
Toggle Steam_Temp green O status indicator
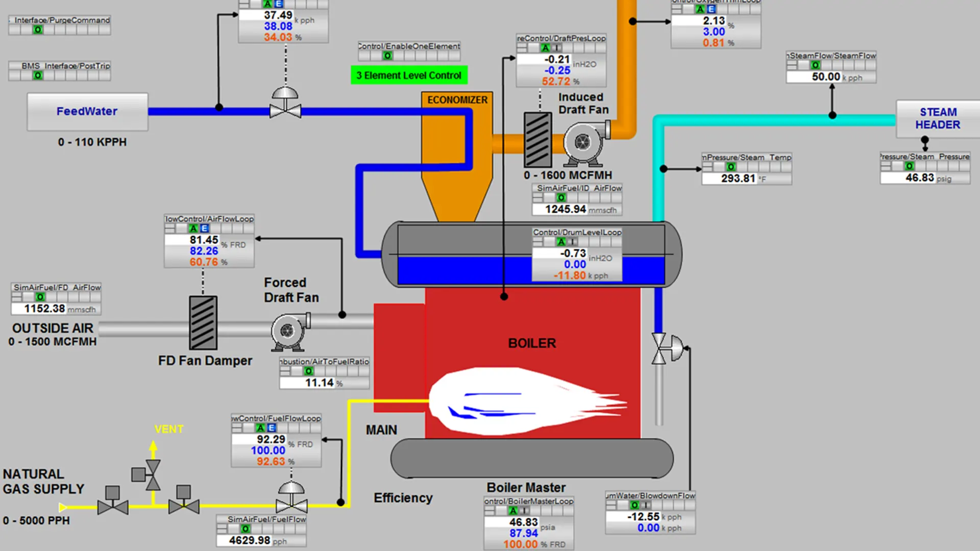click(731, 167)
